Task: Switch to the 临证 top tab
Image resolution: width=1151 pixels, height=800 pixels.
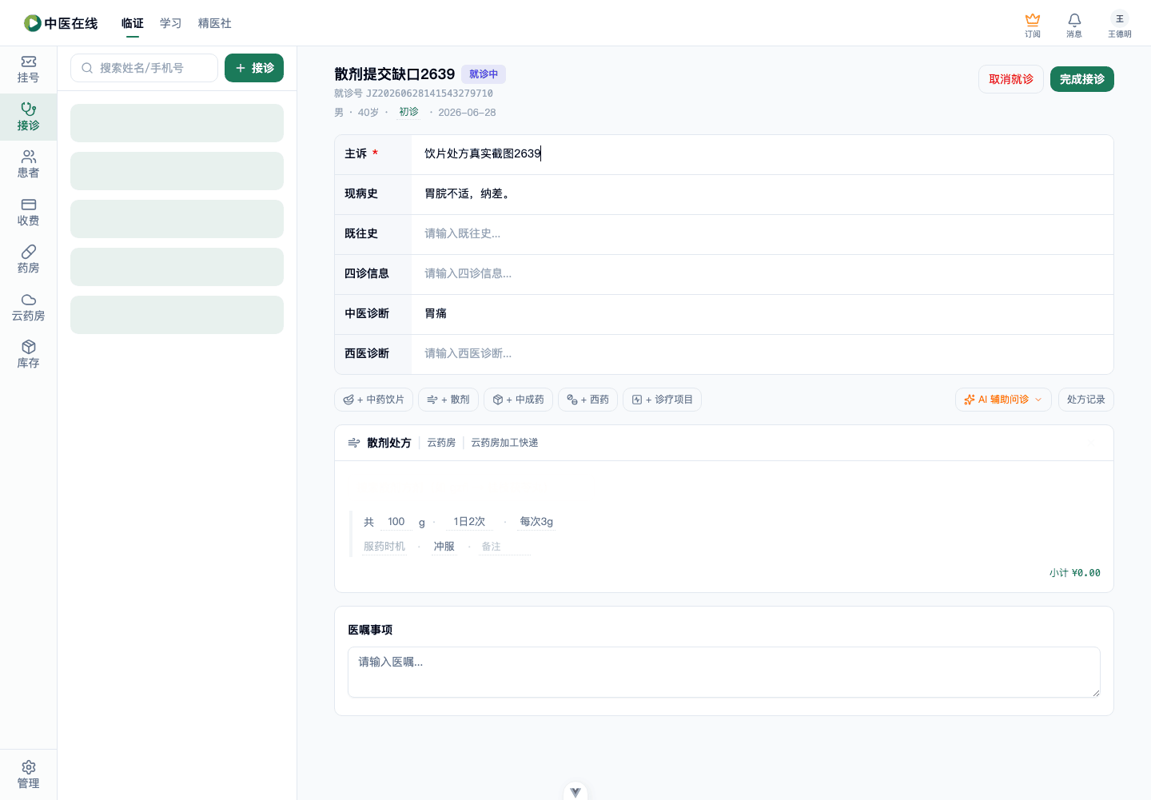Action: point(133,23)
